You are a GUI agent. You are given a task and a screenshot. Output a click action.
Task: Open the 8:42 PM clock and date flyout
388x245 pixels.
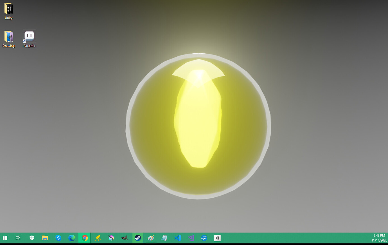point(379,238)
